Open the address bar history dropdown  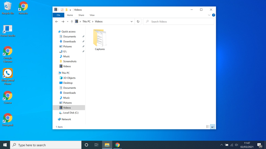(x=131, y=21)
